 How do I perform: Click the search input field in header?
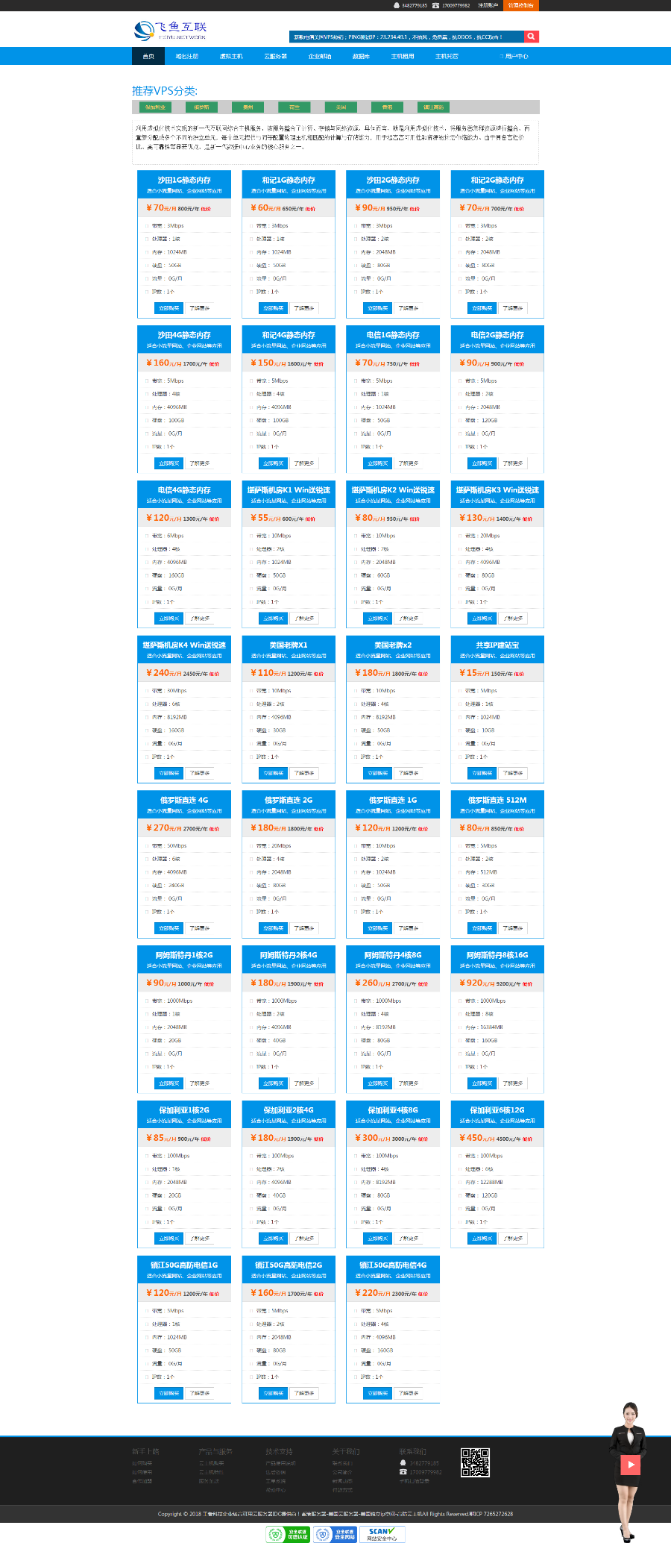[406, 37]
